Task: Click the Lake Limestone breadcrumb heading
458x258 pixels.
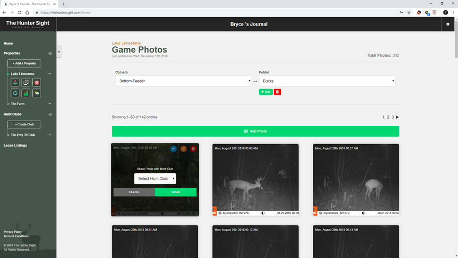Action: point(126,43)
